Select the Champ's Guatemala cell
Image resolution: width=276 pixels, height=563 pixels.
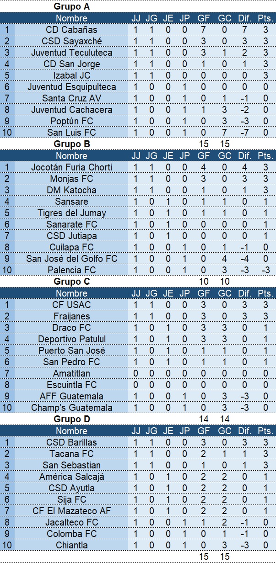71,408
